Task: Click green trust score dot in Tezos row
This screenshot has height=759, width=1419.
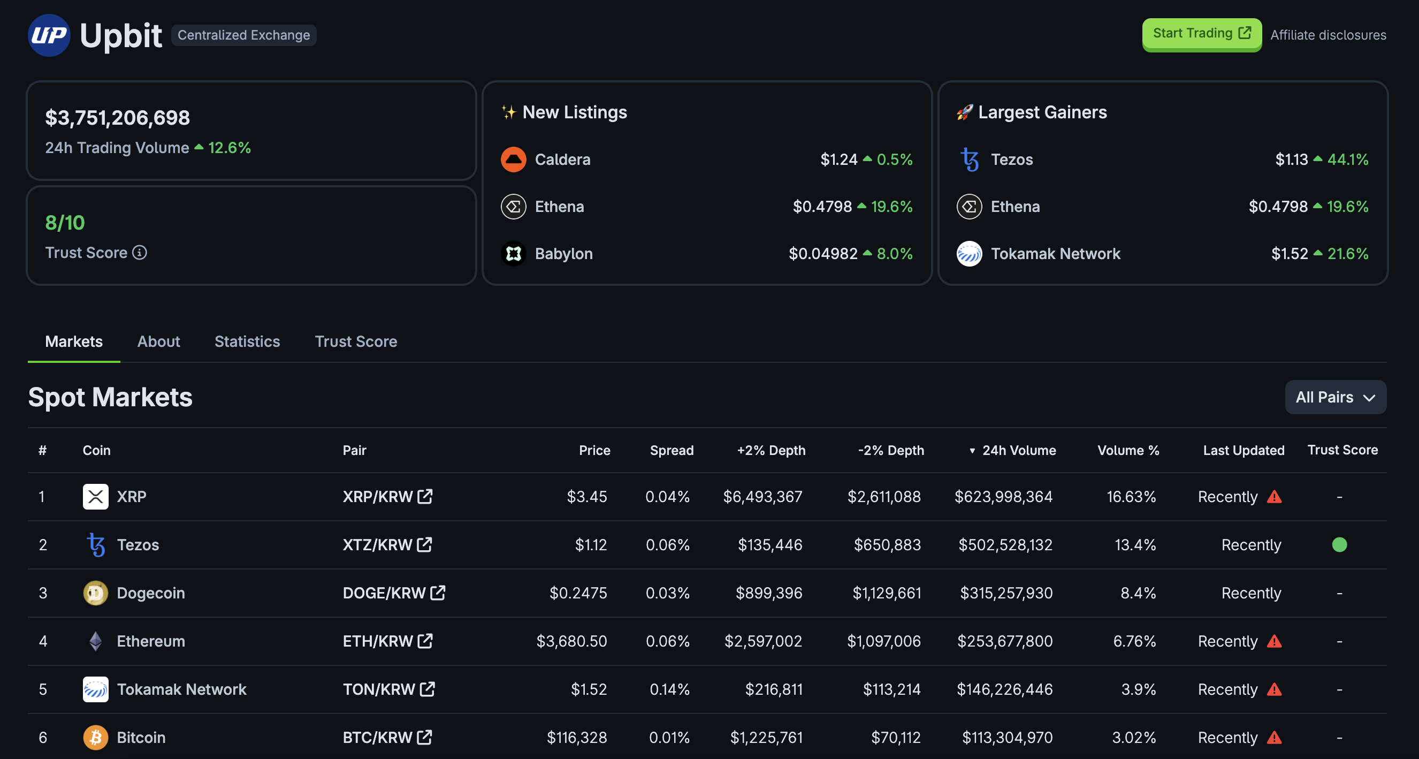Action: 1340,544
